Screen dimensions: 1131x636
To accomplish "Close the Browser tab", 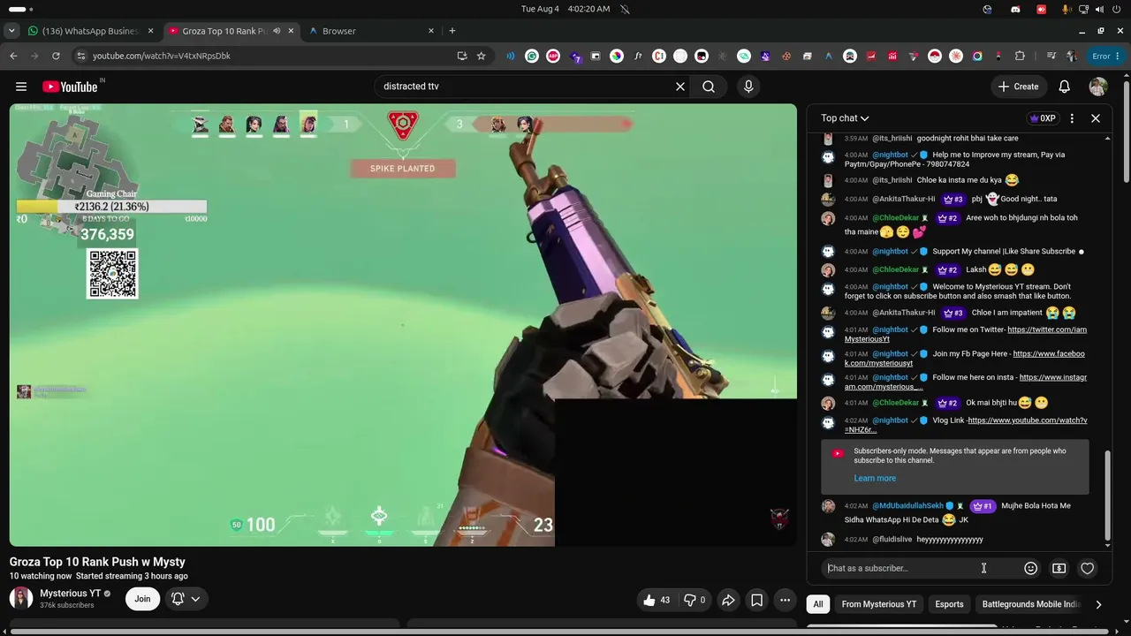I will tap(431, 31).
